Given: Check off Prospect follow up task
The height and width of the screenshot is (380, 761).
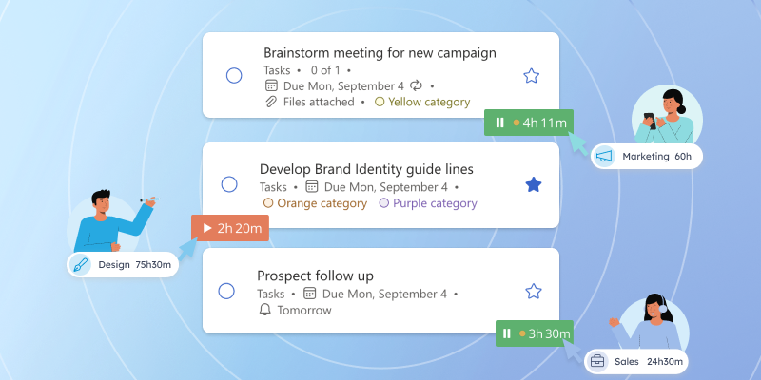Looking at the screenshot, I should pyautogui.click(x=227, y=292).
